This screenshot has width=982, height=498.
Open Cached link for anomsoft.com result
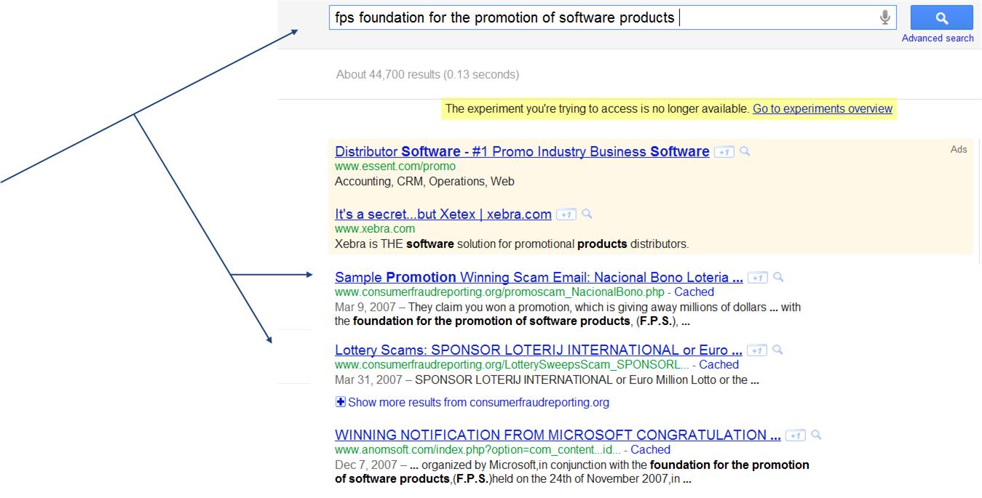pyautogui.click(x=651, y=450)
